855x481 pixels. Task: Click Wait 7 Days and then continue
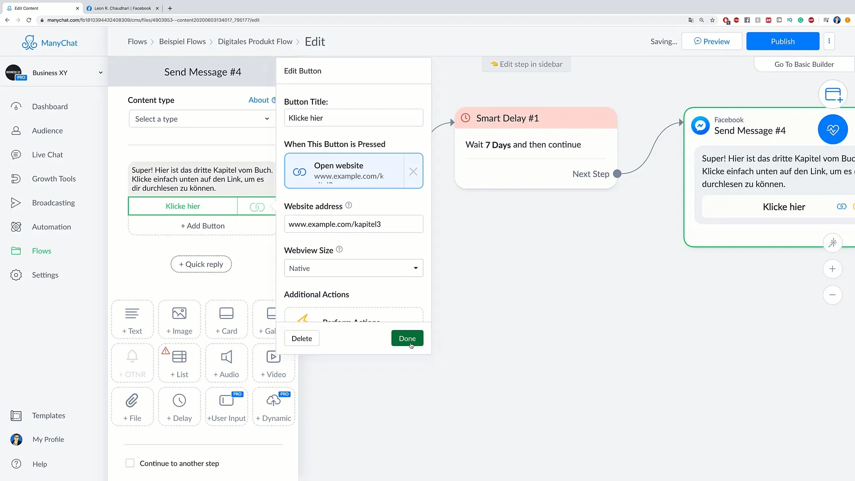click(x=523, y=145)
